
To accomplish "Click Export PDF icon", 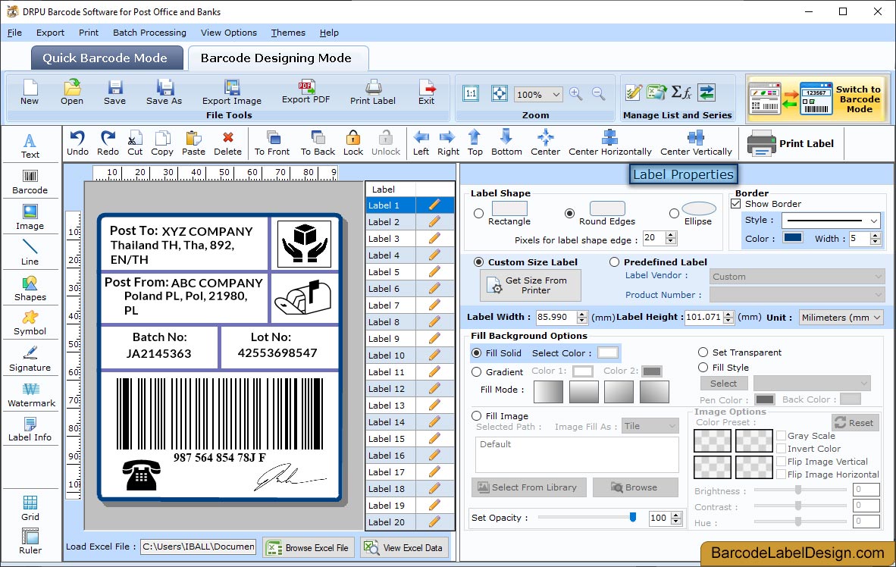I will click(305, 92).
